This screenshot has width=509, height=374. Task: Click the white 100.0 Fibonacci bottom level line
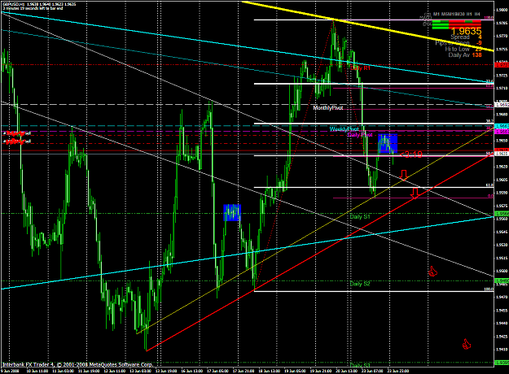(373, 291)
